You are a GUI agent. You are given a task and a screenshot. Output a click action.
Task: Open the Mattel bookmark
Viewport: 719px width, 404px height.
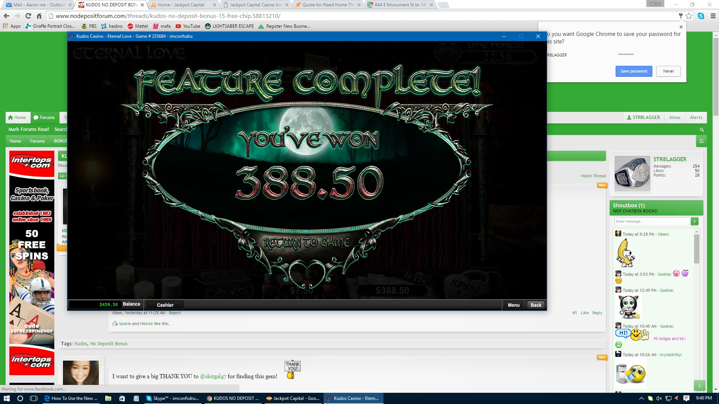coord(137,26)
